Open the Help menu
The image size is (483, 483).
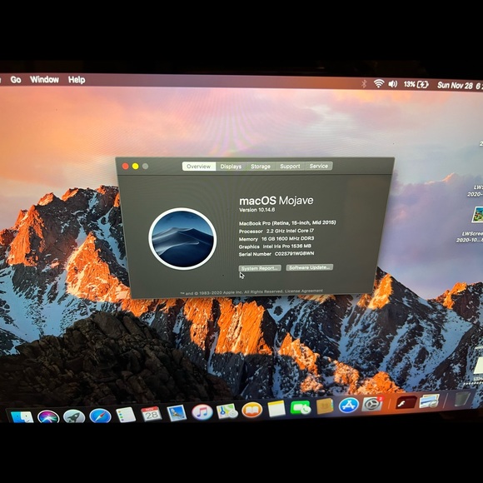(x=77, y=80)
